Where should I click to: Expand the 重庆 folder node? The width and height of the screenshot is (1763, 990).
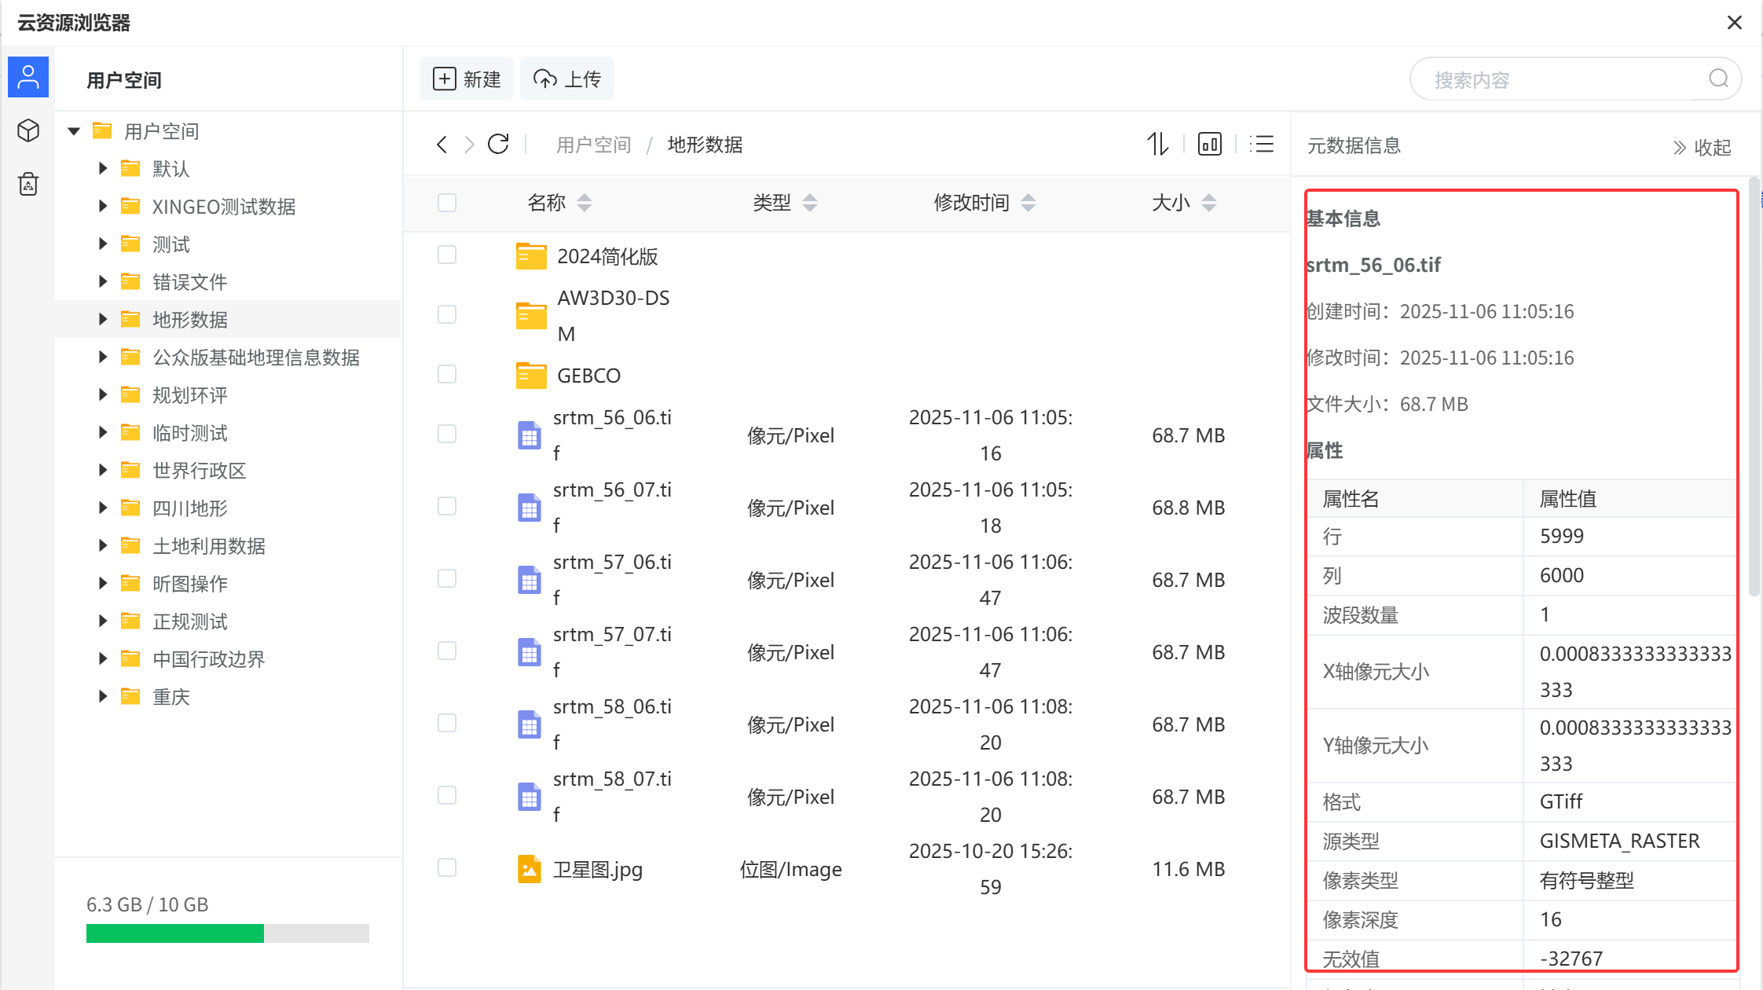[102, 696]
